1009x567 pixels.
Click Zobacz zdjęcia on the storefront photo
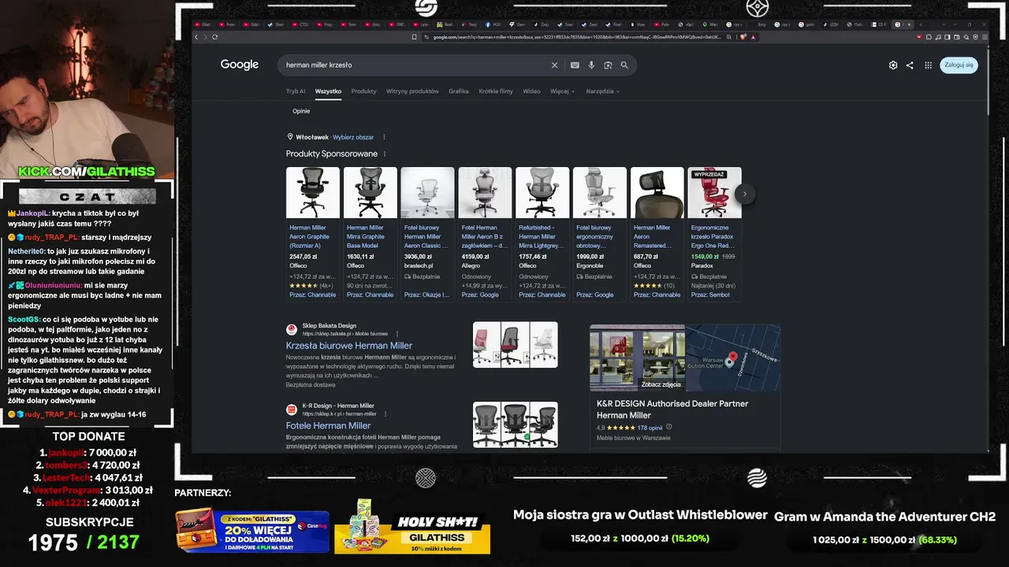(661, 384)
